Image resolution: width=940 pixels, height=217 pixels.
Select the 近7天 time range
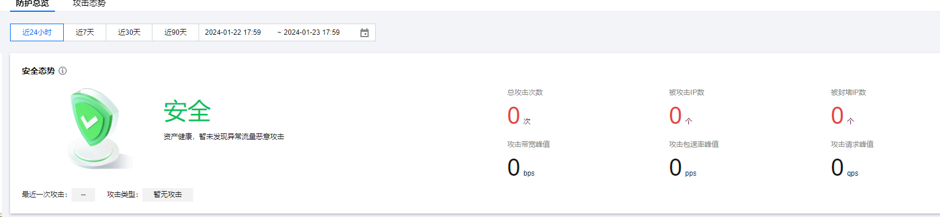click(x=85, y=32)
